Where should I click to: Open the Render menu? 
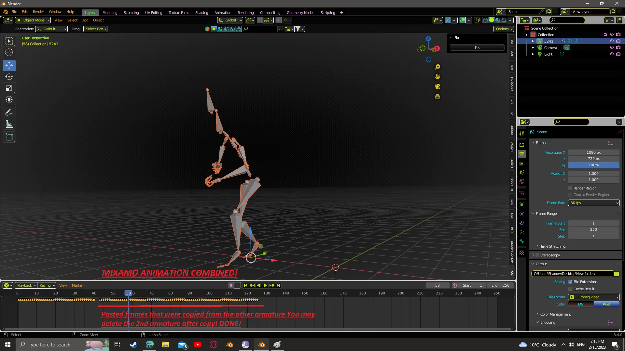pos(38,12)
